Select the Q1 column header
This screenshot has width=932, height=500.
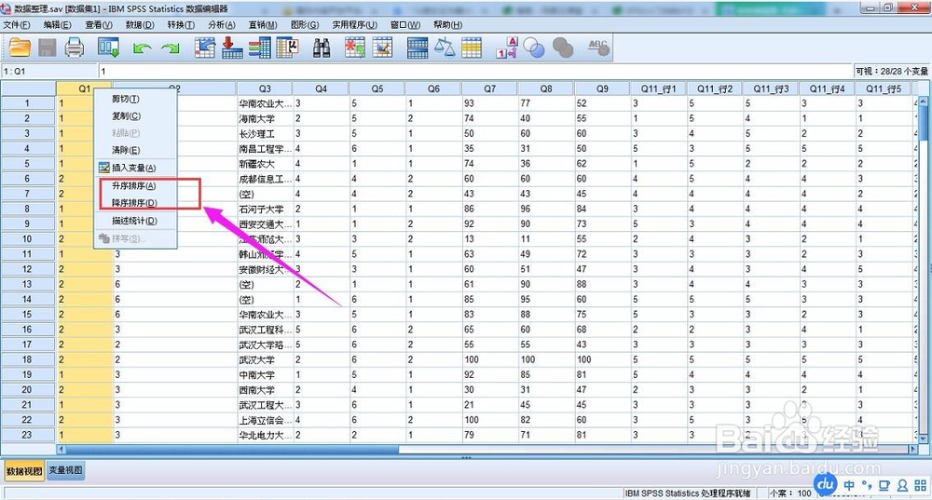pos(85,88)
